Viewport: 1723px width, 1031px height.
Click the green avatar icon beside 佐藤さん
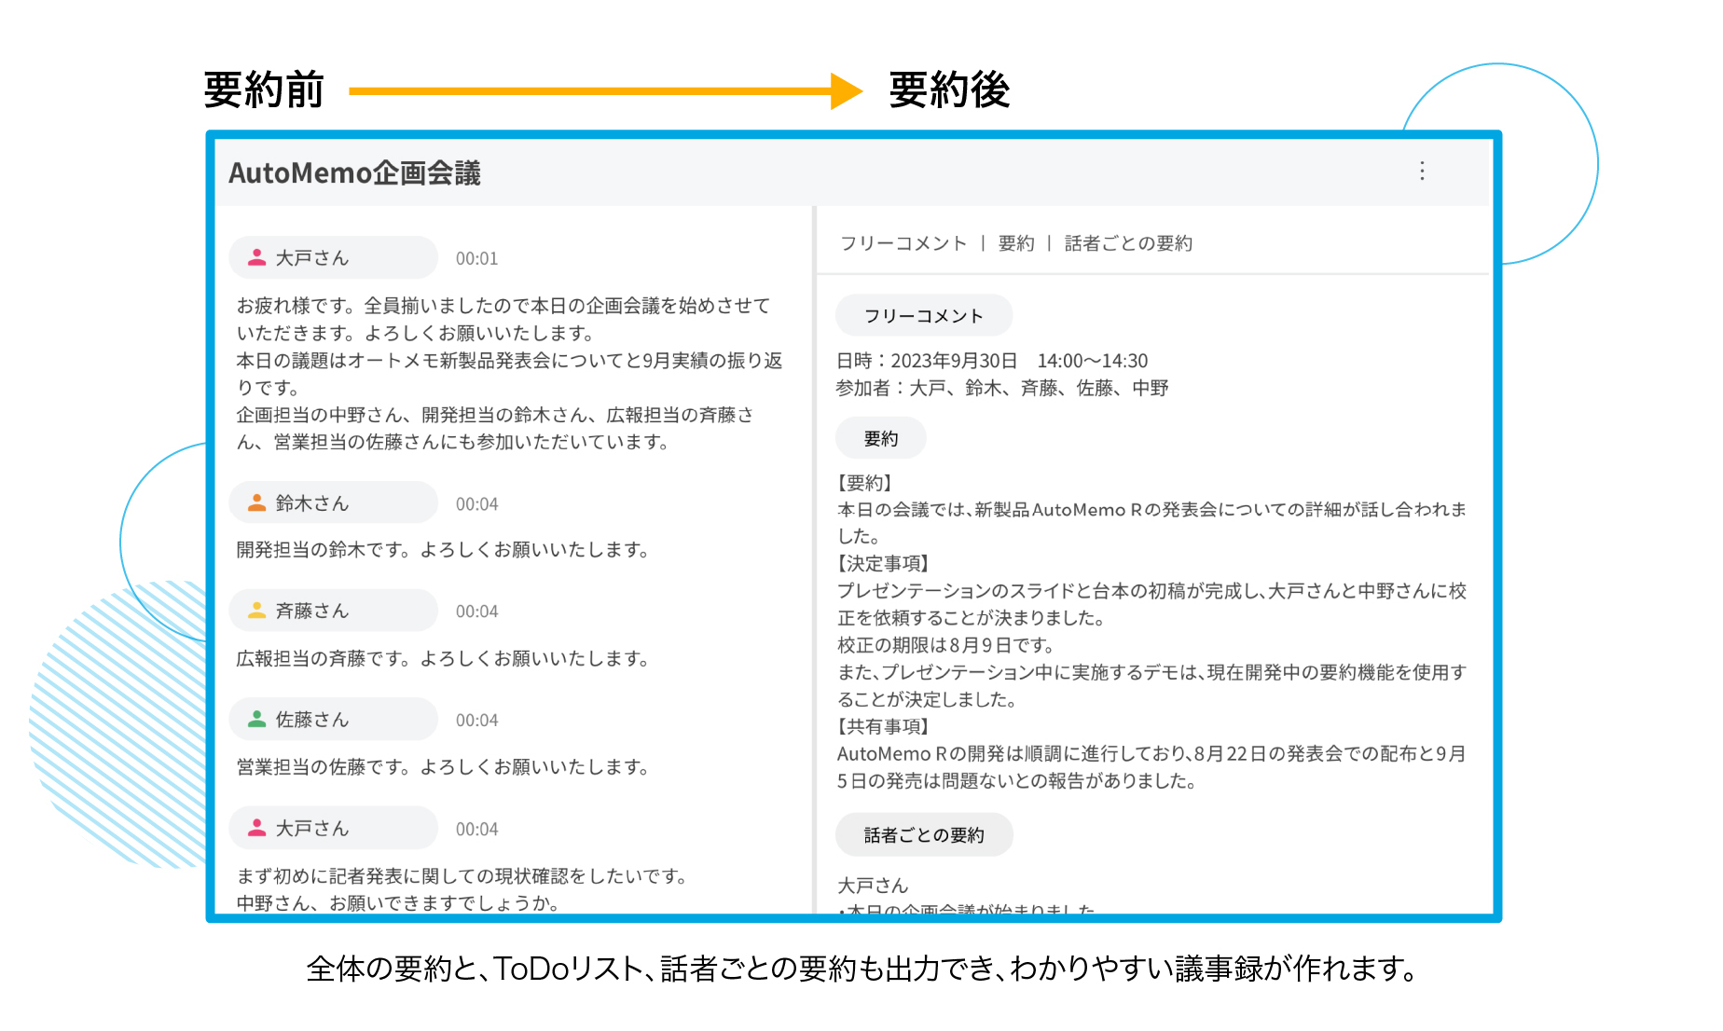[256, 720]
